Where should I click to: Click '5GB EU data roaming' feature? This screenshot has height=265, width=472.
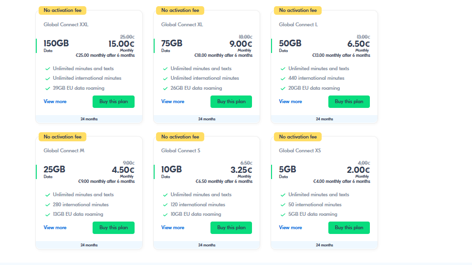coord(313,214)
